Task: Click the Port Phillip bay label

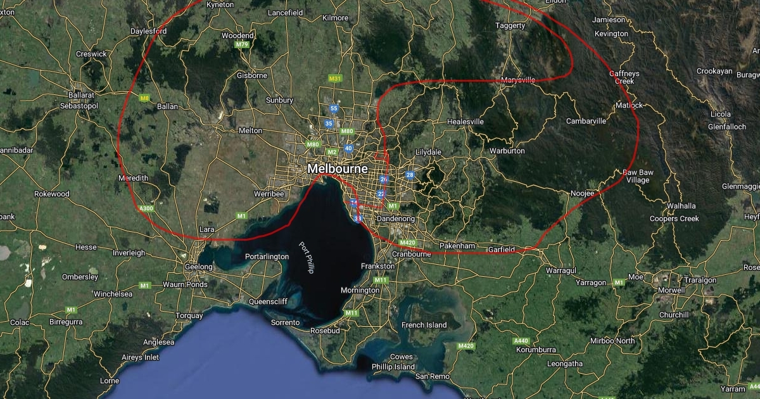Action: (307, 258)
